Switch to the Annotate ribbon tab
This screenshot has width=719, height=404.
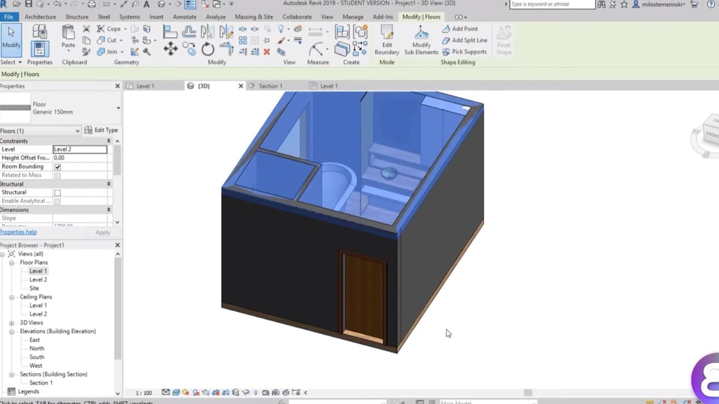coord(185,17)
